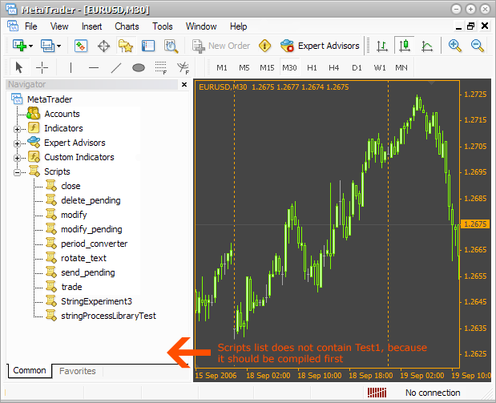Open the Market Watch window icon

(81, 46)
